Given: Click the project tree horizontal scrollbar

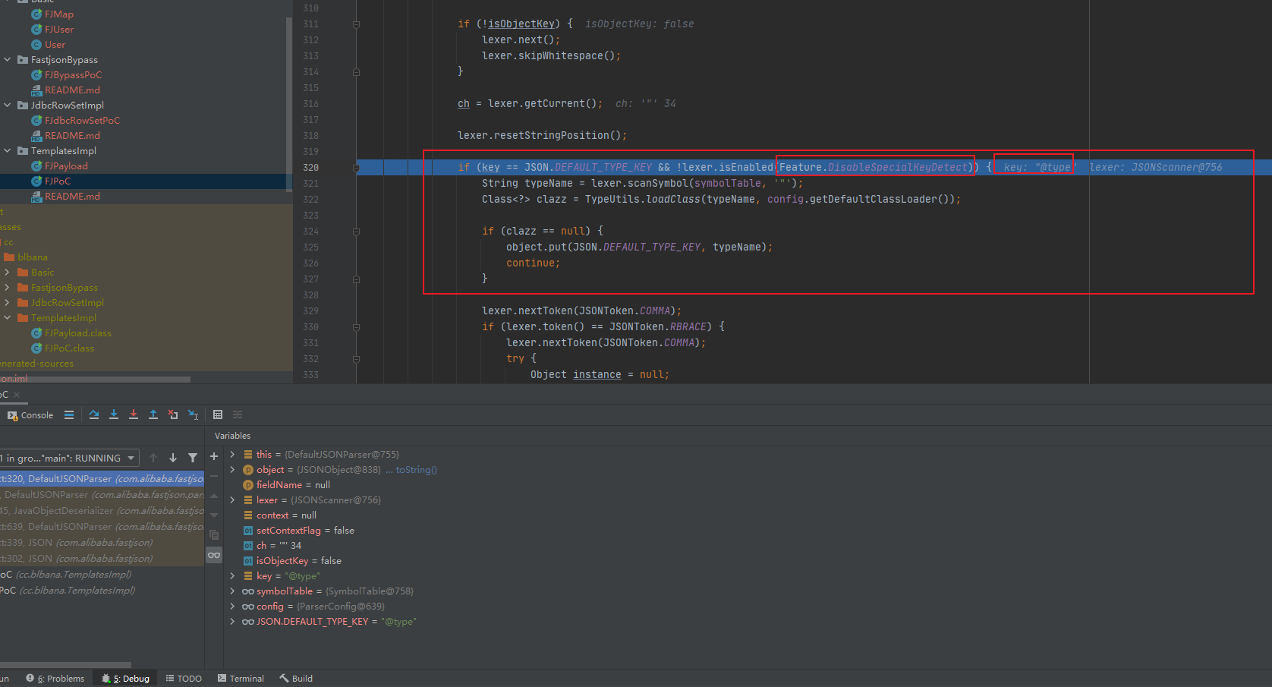Looking at the screenshot, I should click(95, 380).
